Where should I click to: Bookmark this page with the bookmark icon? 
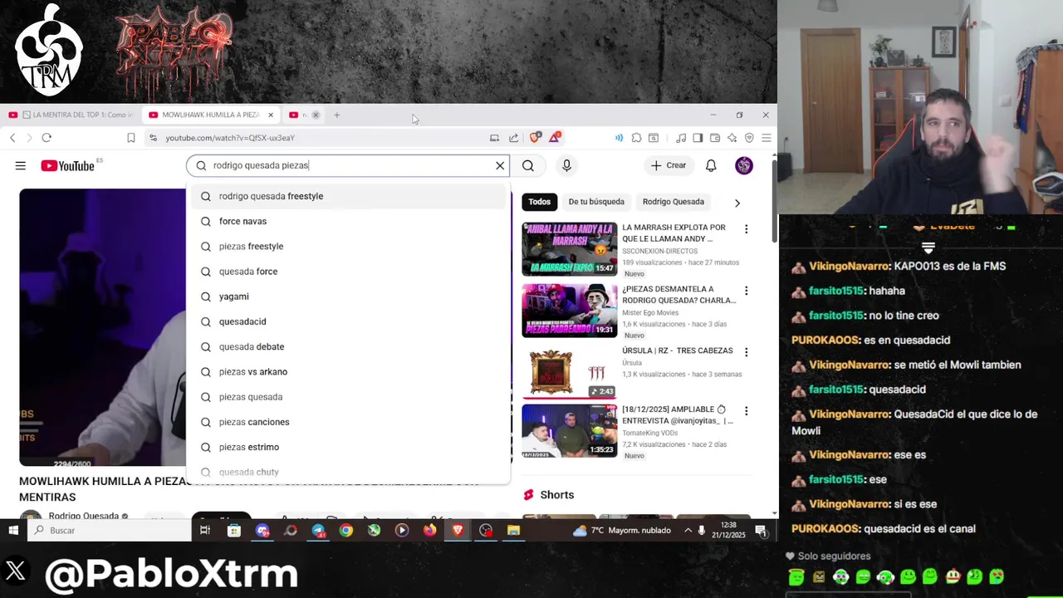pyautogui.click(x=130, y=138)
